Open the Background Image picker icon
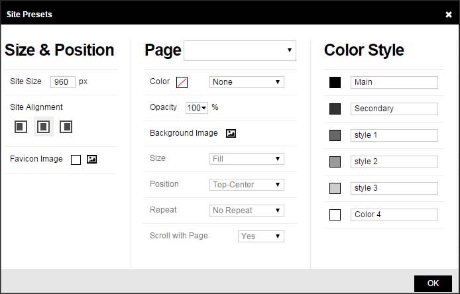This screenshot has width=460, height=294. point(231,133)
